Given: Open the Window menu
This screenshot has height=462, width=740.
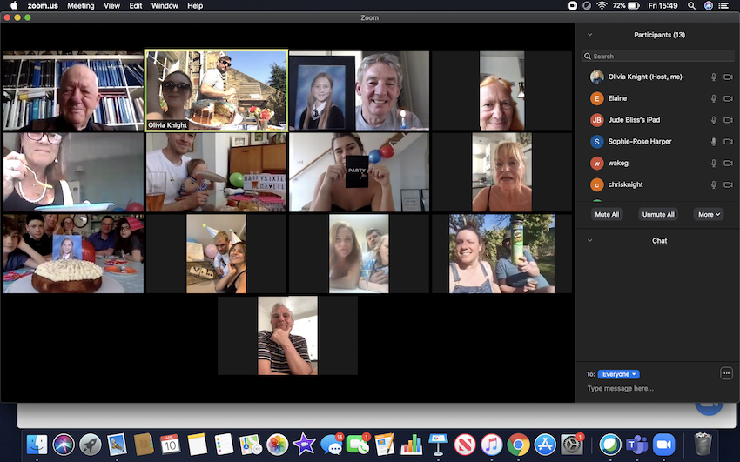Looking at the screenshot, I should coord(165,6).
